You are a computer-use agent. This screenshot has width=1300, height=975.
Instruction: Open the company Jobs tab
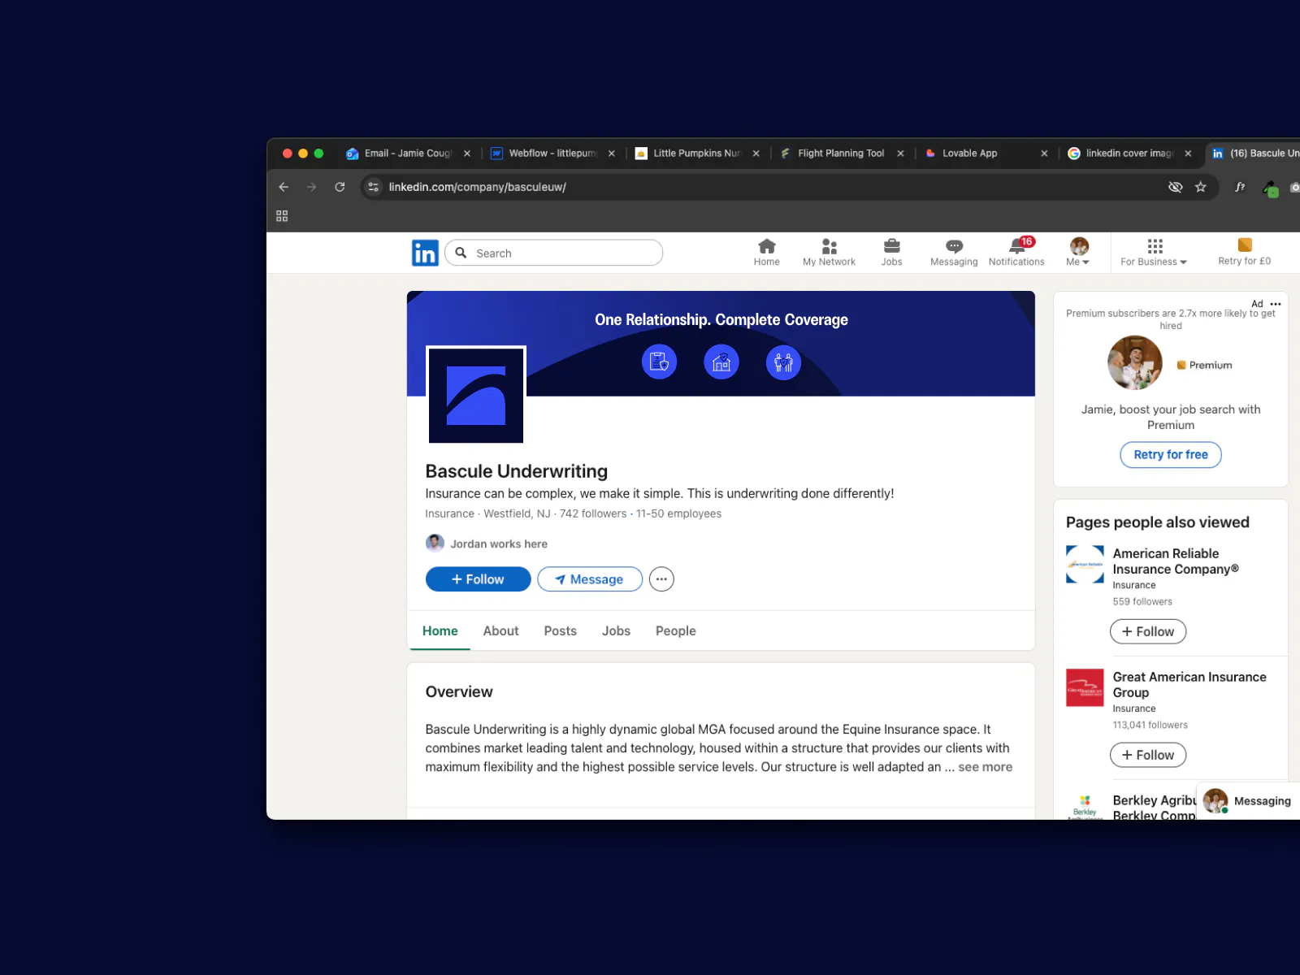[x=616, y=631]
